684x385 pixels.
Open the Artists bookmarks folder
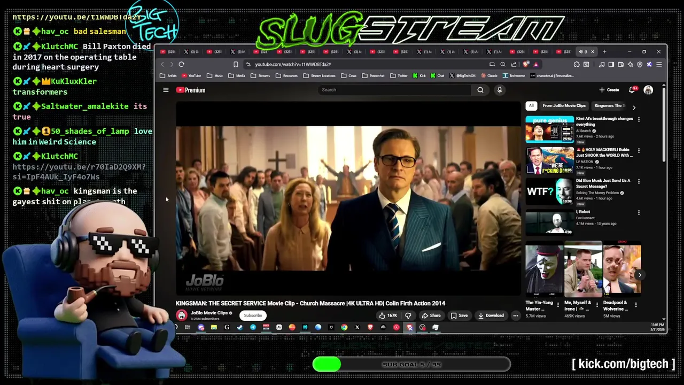click(168, 76)
